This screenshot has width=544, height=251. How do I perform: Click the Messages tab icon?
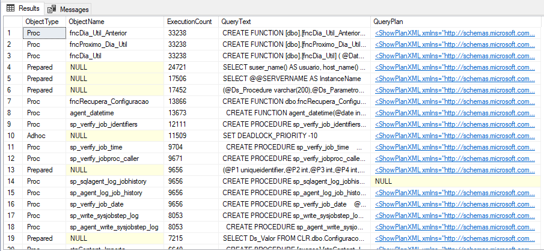(x=52, y=9)
